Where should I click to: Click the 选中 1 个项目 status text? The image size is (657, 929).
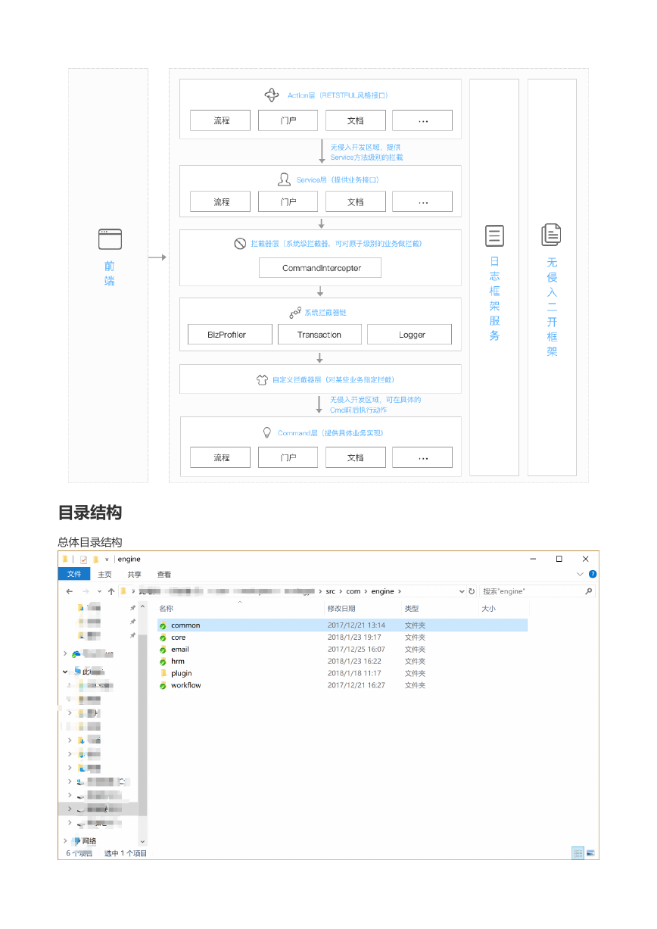[x=126, y=853]
